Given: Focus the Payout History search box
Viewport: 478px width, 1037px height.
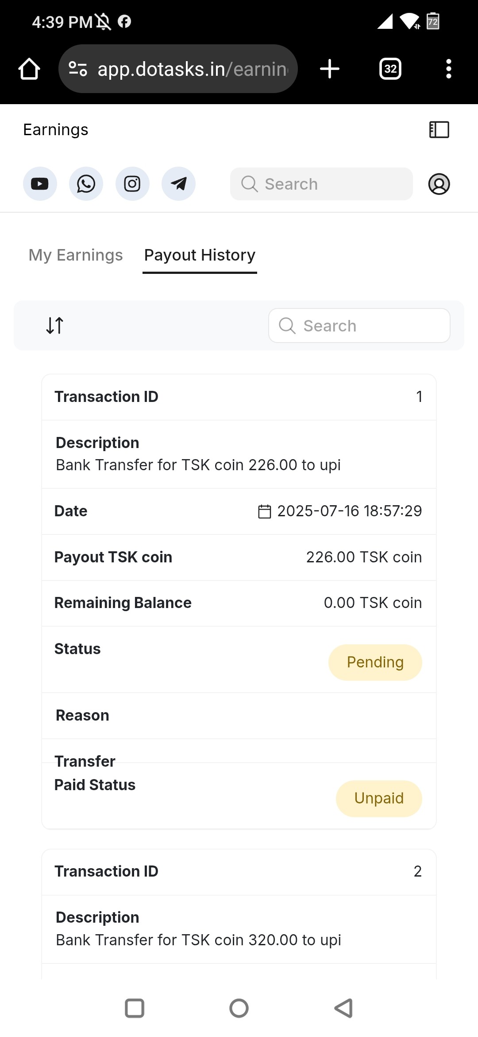Looking at the screenshot, I should click(359, 326).
